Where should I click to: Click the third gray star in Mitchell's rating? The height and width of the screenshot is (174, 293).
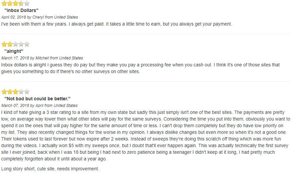[x=16, y=44]
